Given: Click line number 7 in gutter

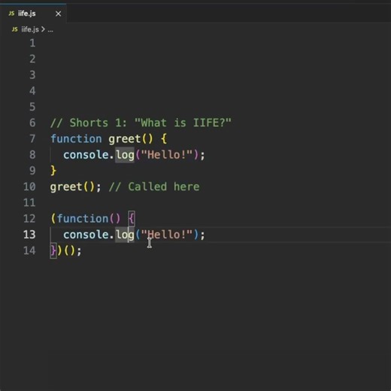Looking at the screenshot, I should [32, 138].
